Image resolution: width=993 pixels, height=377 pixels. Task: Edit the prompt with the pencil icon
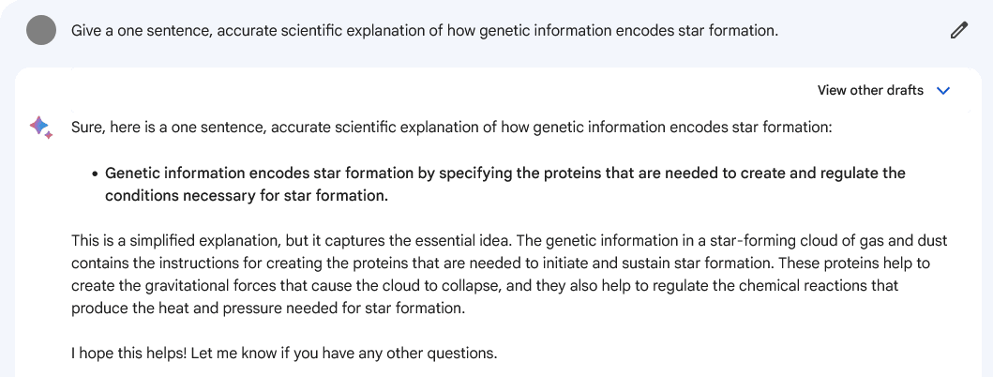959,30
